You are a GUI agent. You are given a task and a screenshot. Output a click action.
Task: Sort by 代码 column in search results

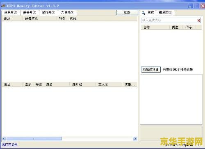[189, 27]
